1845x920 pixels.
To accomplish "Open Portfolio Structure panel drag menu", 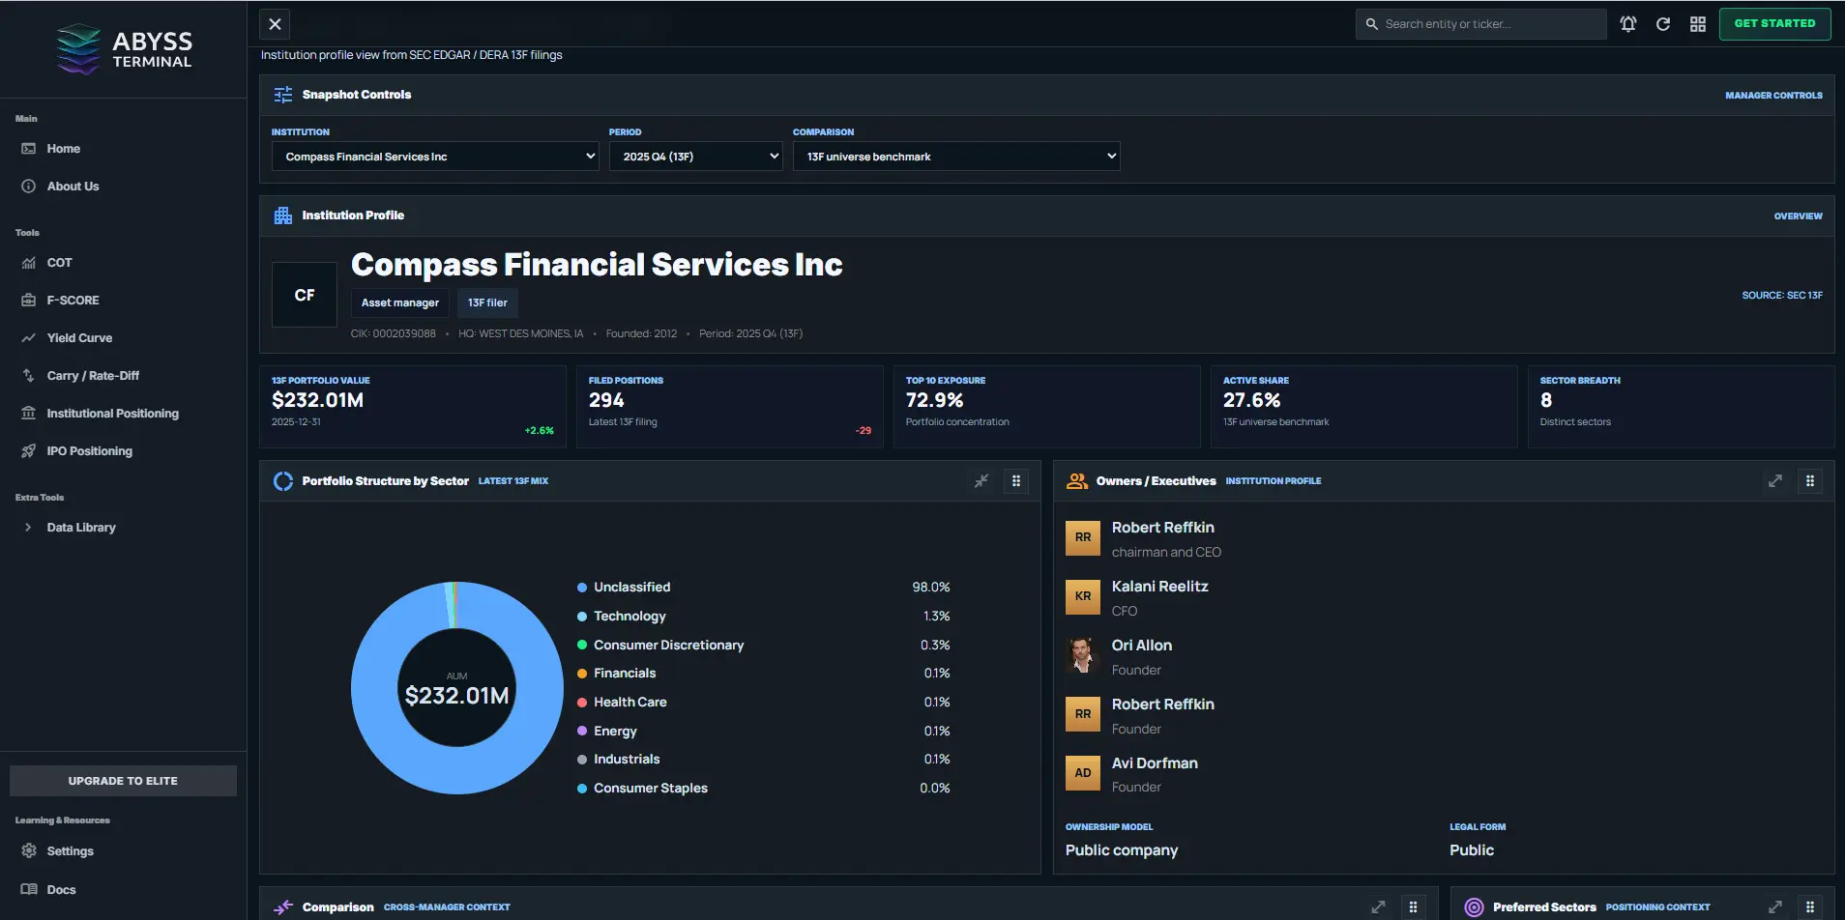I will [1016, 481].
